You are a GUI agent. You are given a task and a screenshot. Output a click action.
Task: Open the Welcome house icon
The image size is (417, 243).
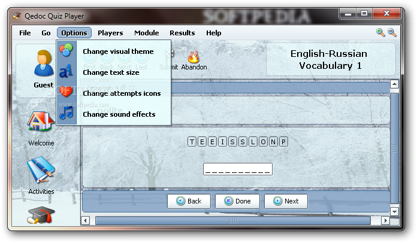click(41, 121)
